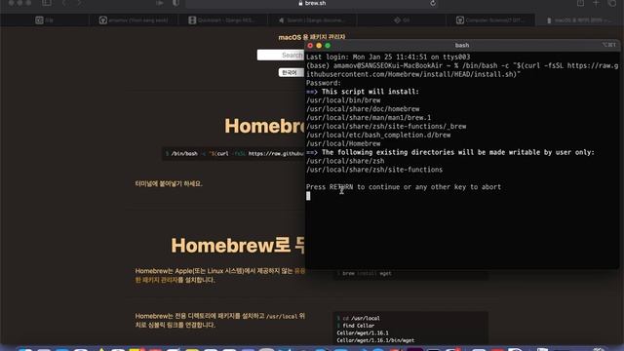The height and width of the screenshot is (351, 624).
Task: Click '/usr/local/etc/bash_completion.d/brew' line
Action: [x=378, y=135]
